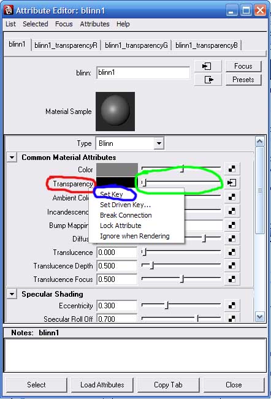Click the checker map button for Translucence Focus
Viewport: 271px width, 399px height.
coord(232,279)
